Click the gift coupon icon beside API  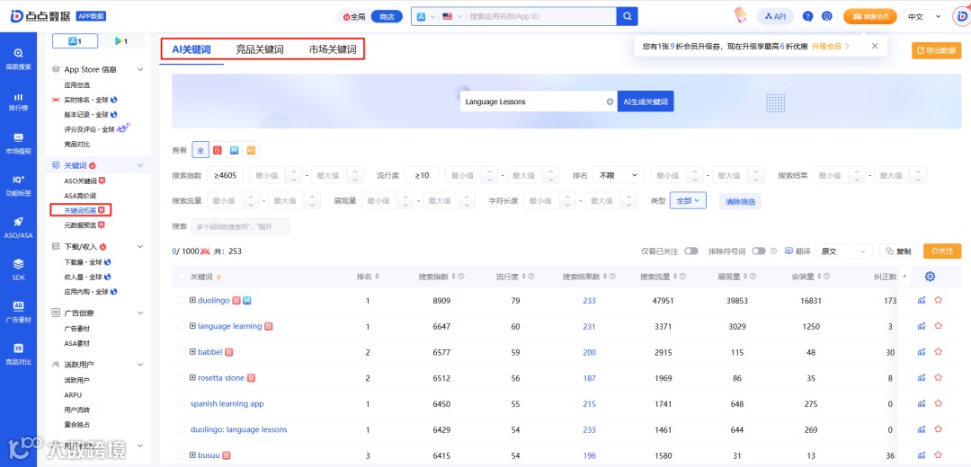pyautogui.click(x=740, y=16)
